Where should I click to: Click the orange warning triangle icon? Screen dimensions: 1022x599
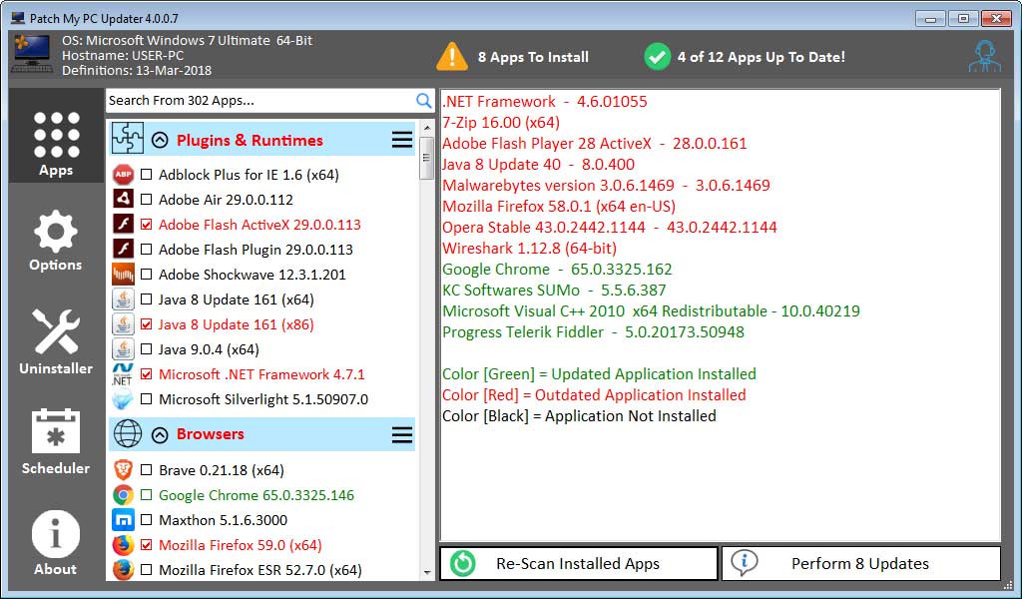point(452,57)
